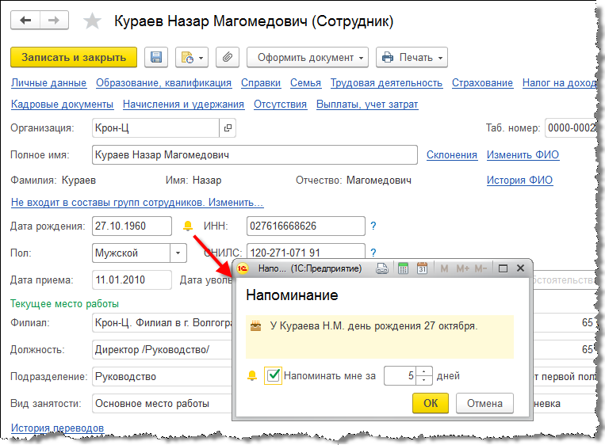The height and width of the screenshot is (445, 605).
Task: Open the Справки link
Action: (261, 83)
